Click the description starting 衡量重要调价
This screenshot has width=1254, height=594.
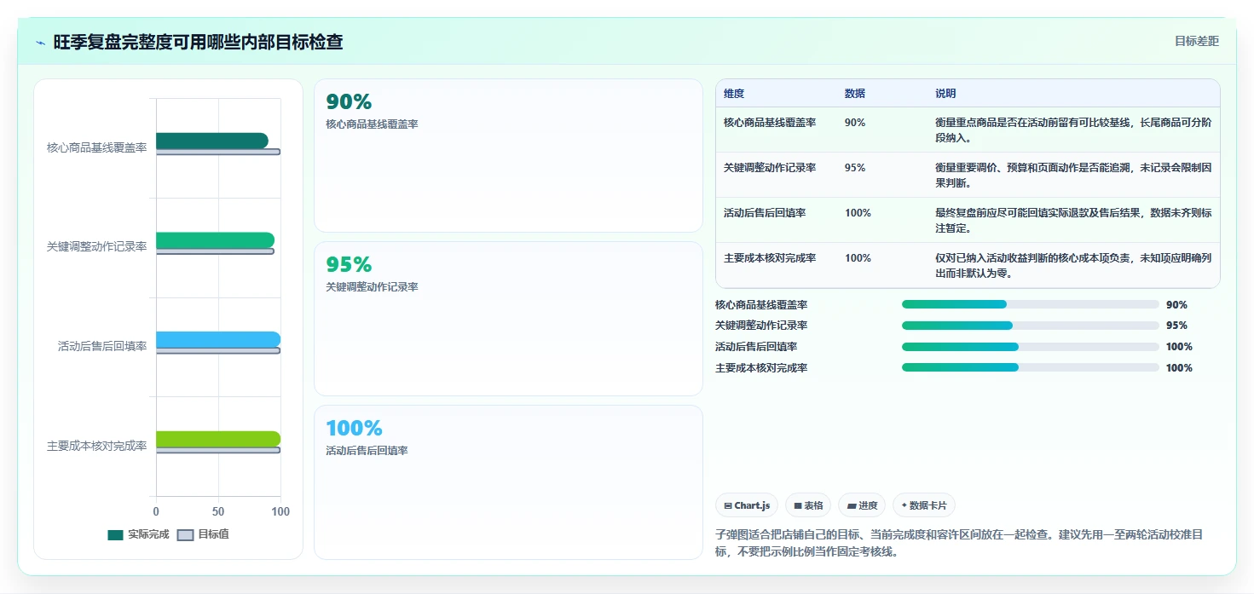[1073, 176]
